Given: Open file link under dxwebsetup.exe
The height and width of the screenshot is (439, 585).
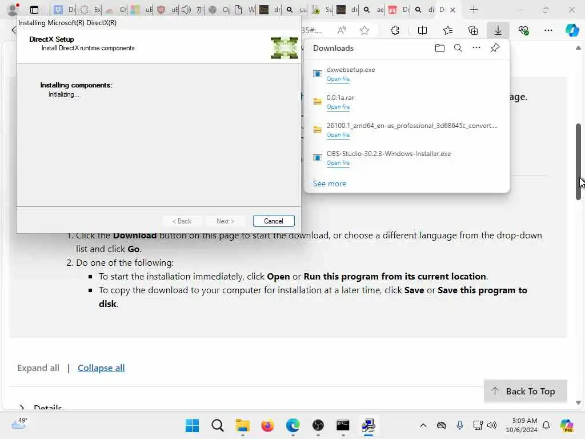Looking at the screenshot, I should [338, 79].
